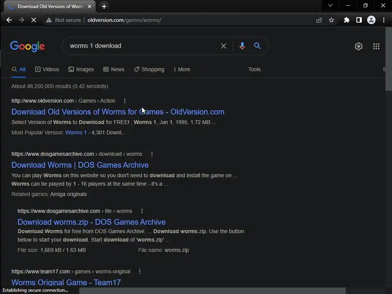This screenshot has width=392, height=294.
Task: Click the browser forward arrow
Action: coord(21,20)
